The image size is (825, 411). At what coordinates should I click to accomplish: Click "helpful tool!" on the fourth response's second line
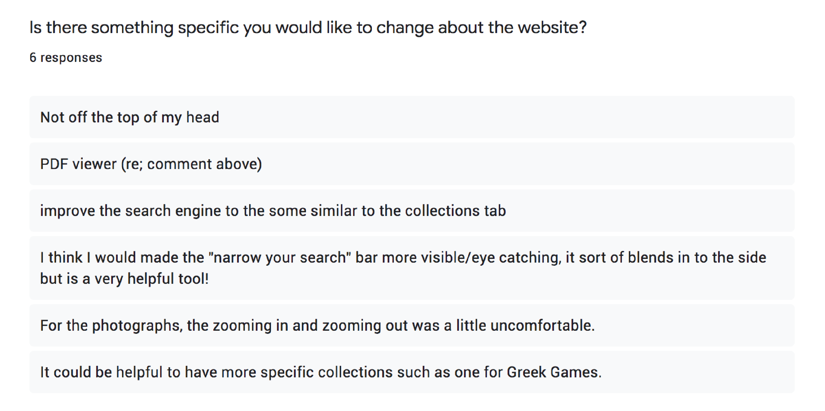tap(168, 278)
